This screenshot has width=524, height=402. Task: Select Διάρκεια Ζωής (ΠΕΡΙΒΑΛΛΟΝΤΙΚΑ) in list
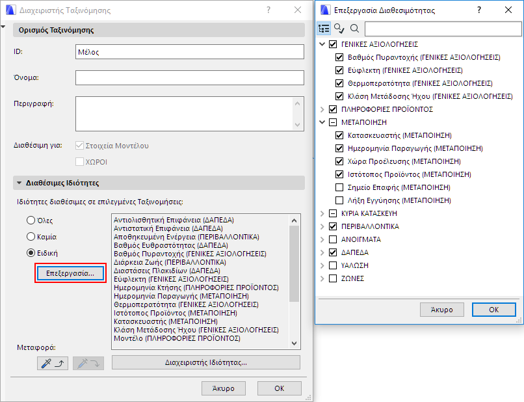(x=170, y=262)
